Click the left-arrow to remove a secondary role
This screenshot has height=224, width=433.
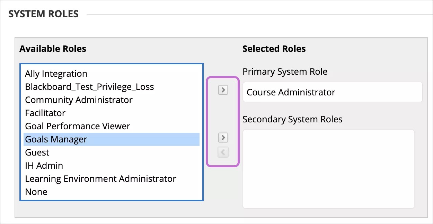click(223, 152)
